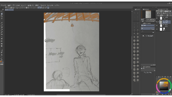Select the Text tool (A icon)
The height and width of the screenshot is (97, 172).
[x=2, y=55]
